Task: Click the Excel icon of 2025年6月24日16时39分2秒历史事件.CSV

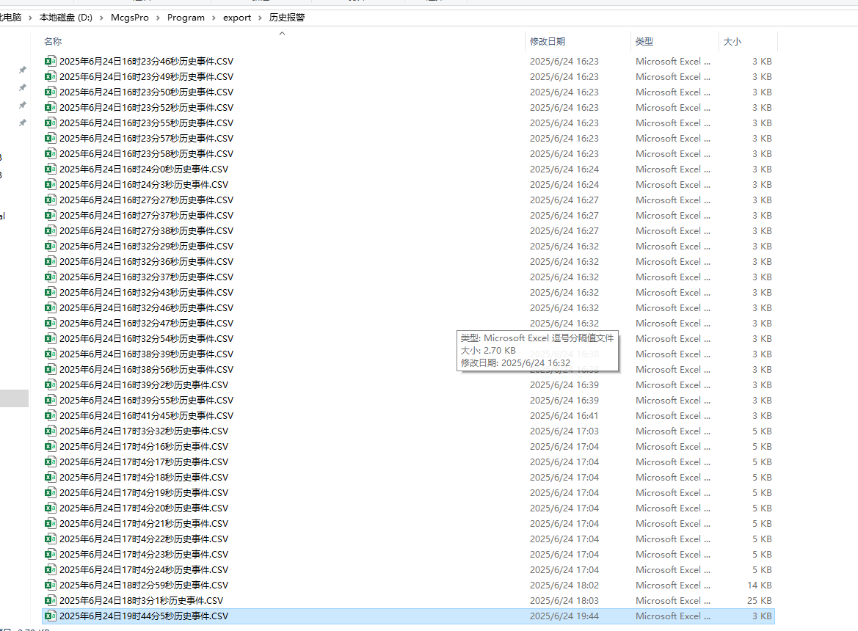Action: click(x=51, y=384)
